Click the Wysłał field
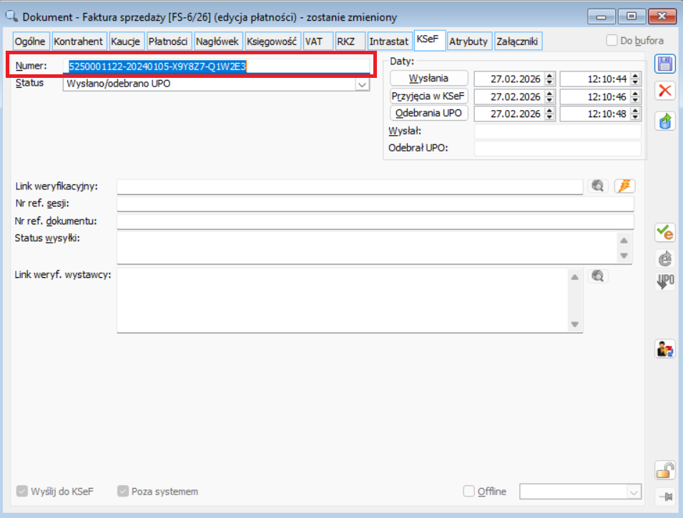 tap(558, 131)
